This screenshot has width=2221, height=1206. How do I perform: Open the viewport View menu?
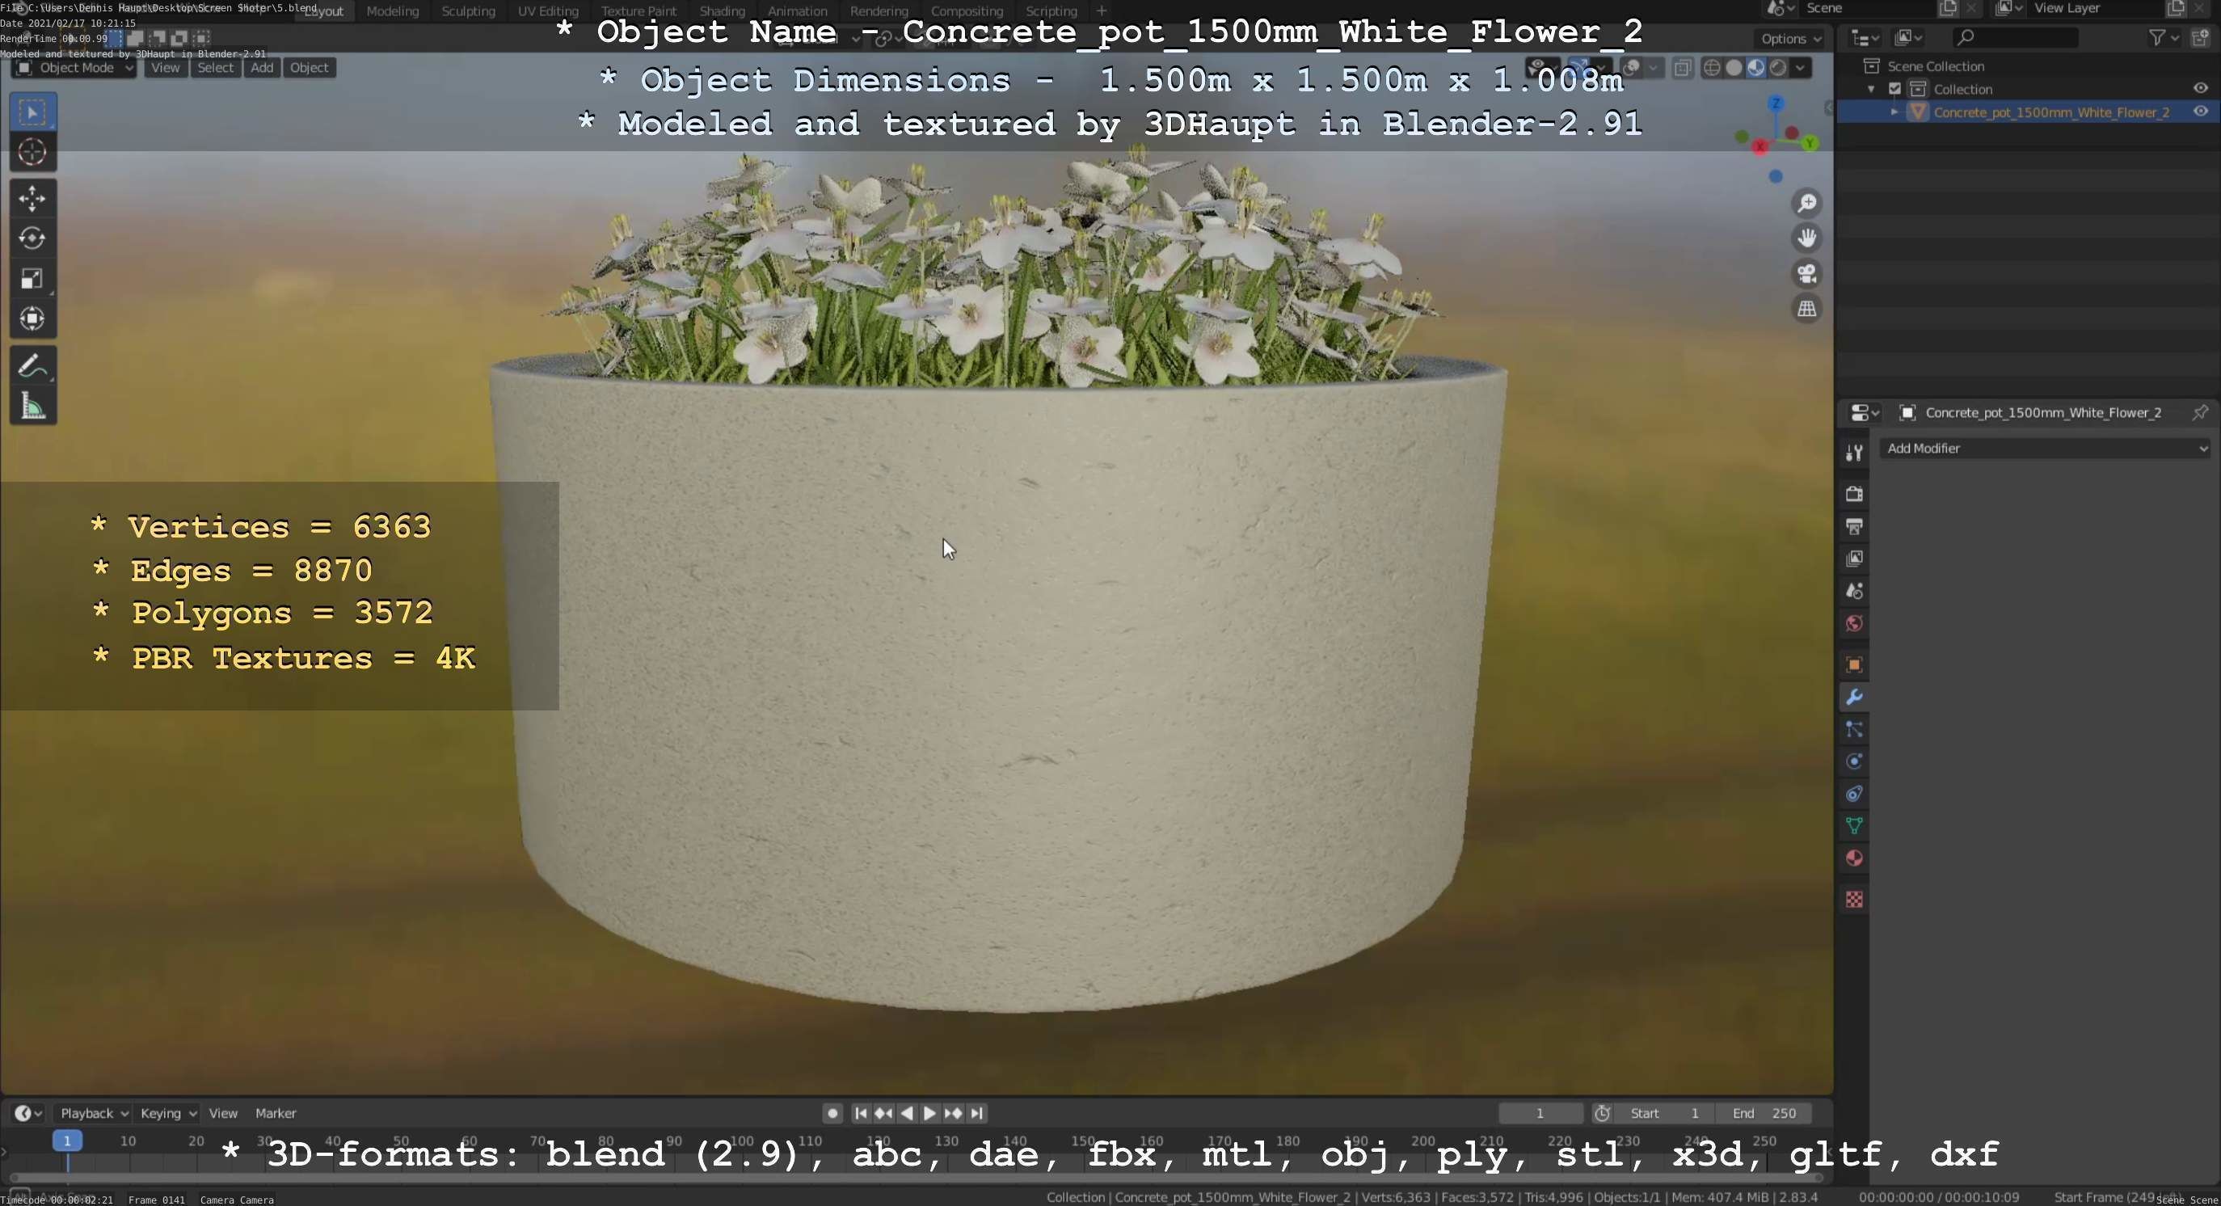[x=166, y=68]
